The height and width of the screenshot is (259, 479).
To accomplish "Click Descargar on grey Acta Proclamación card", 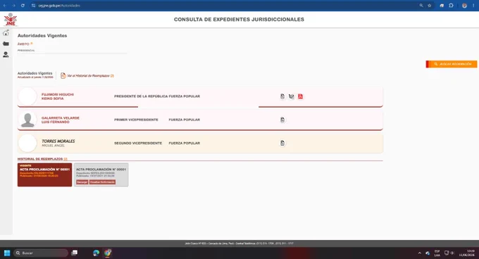I will [82, 182].
